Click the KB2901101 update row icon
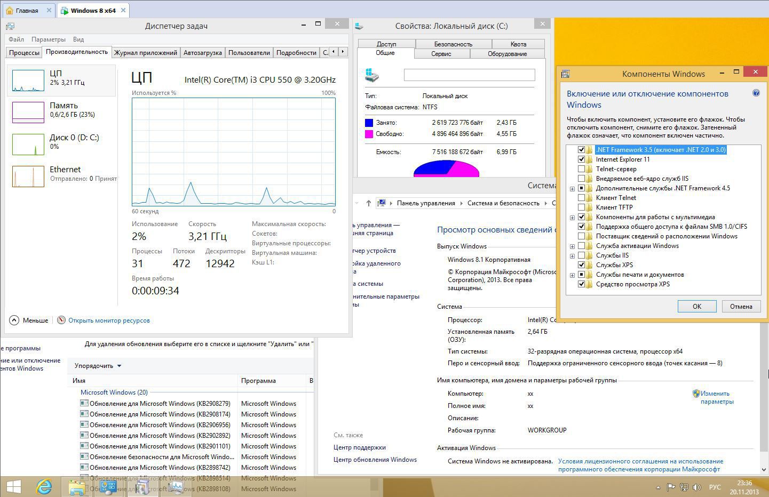Screen dimensions: 769x497 click(x=84, y=446)
